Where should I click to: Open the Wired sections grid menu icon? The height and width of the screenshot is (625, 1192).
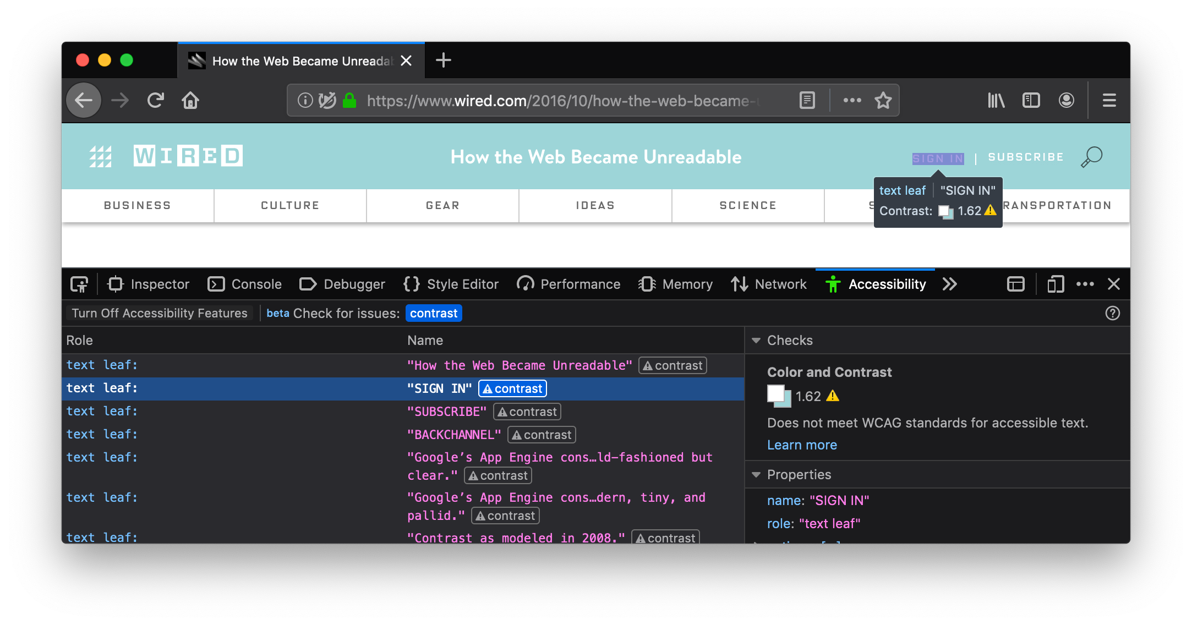pyautogui.click(x=100, y=157)
